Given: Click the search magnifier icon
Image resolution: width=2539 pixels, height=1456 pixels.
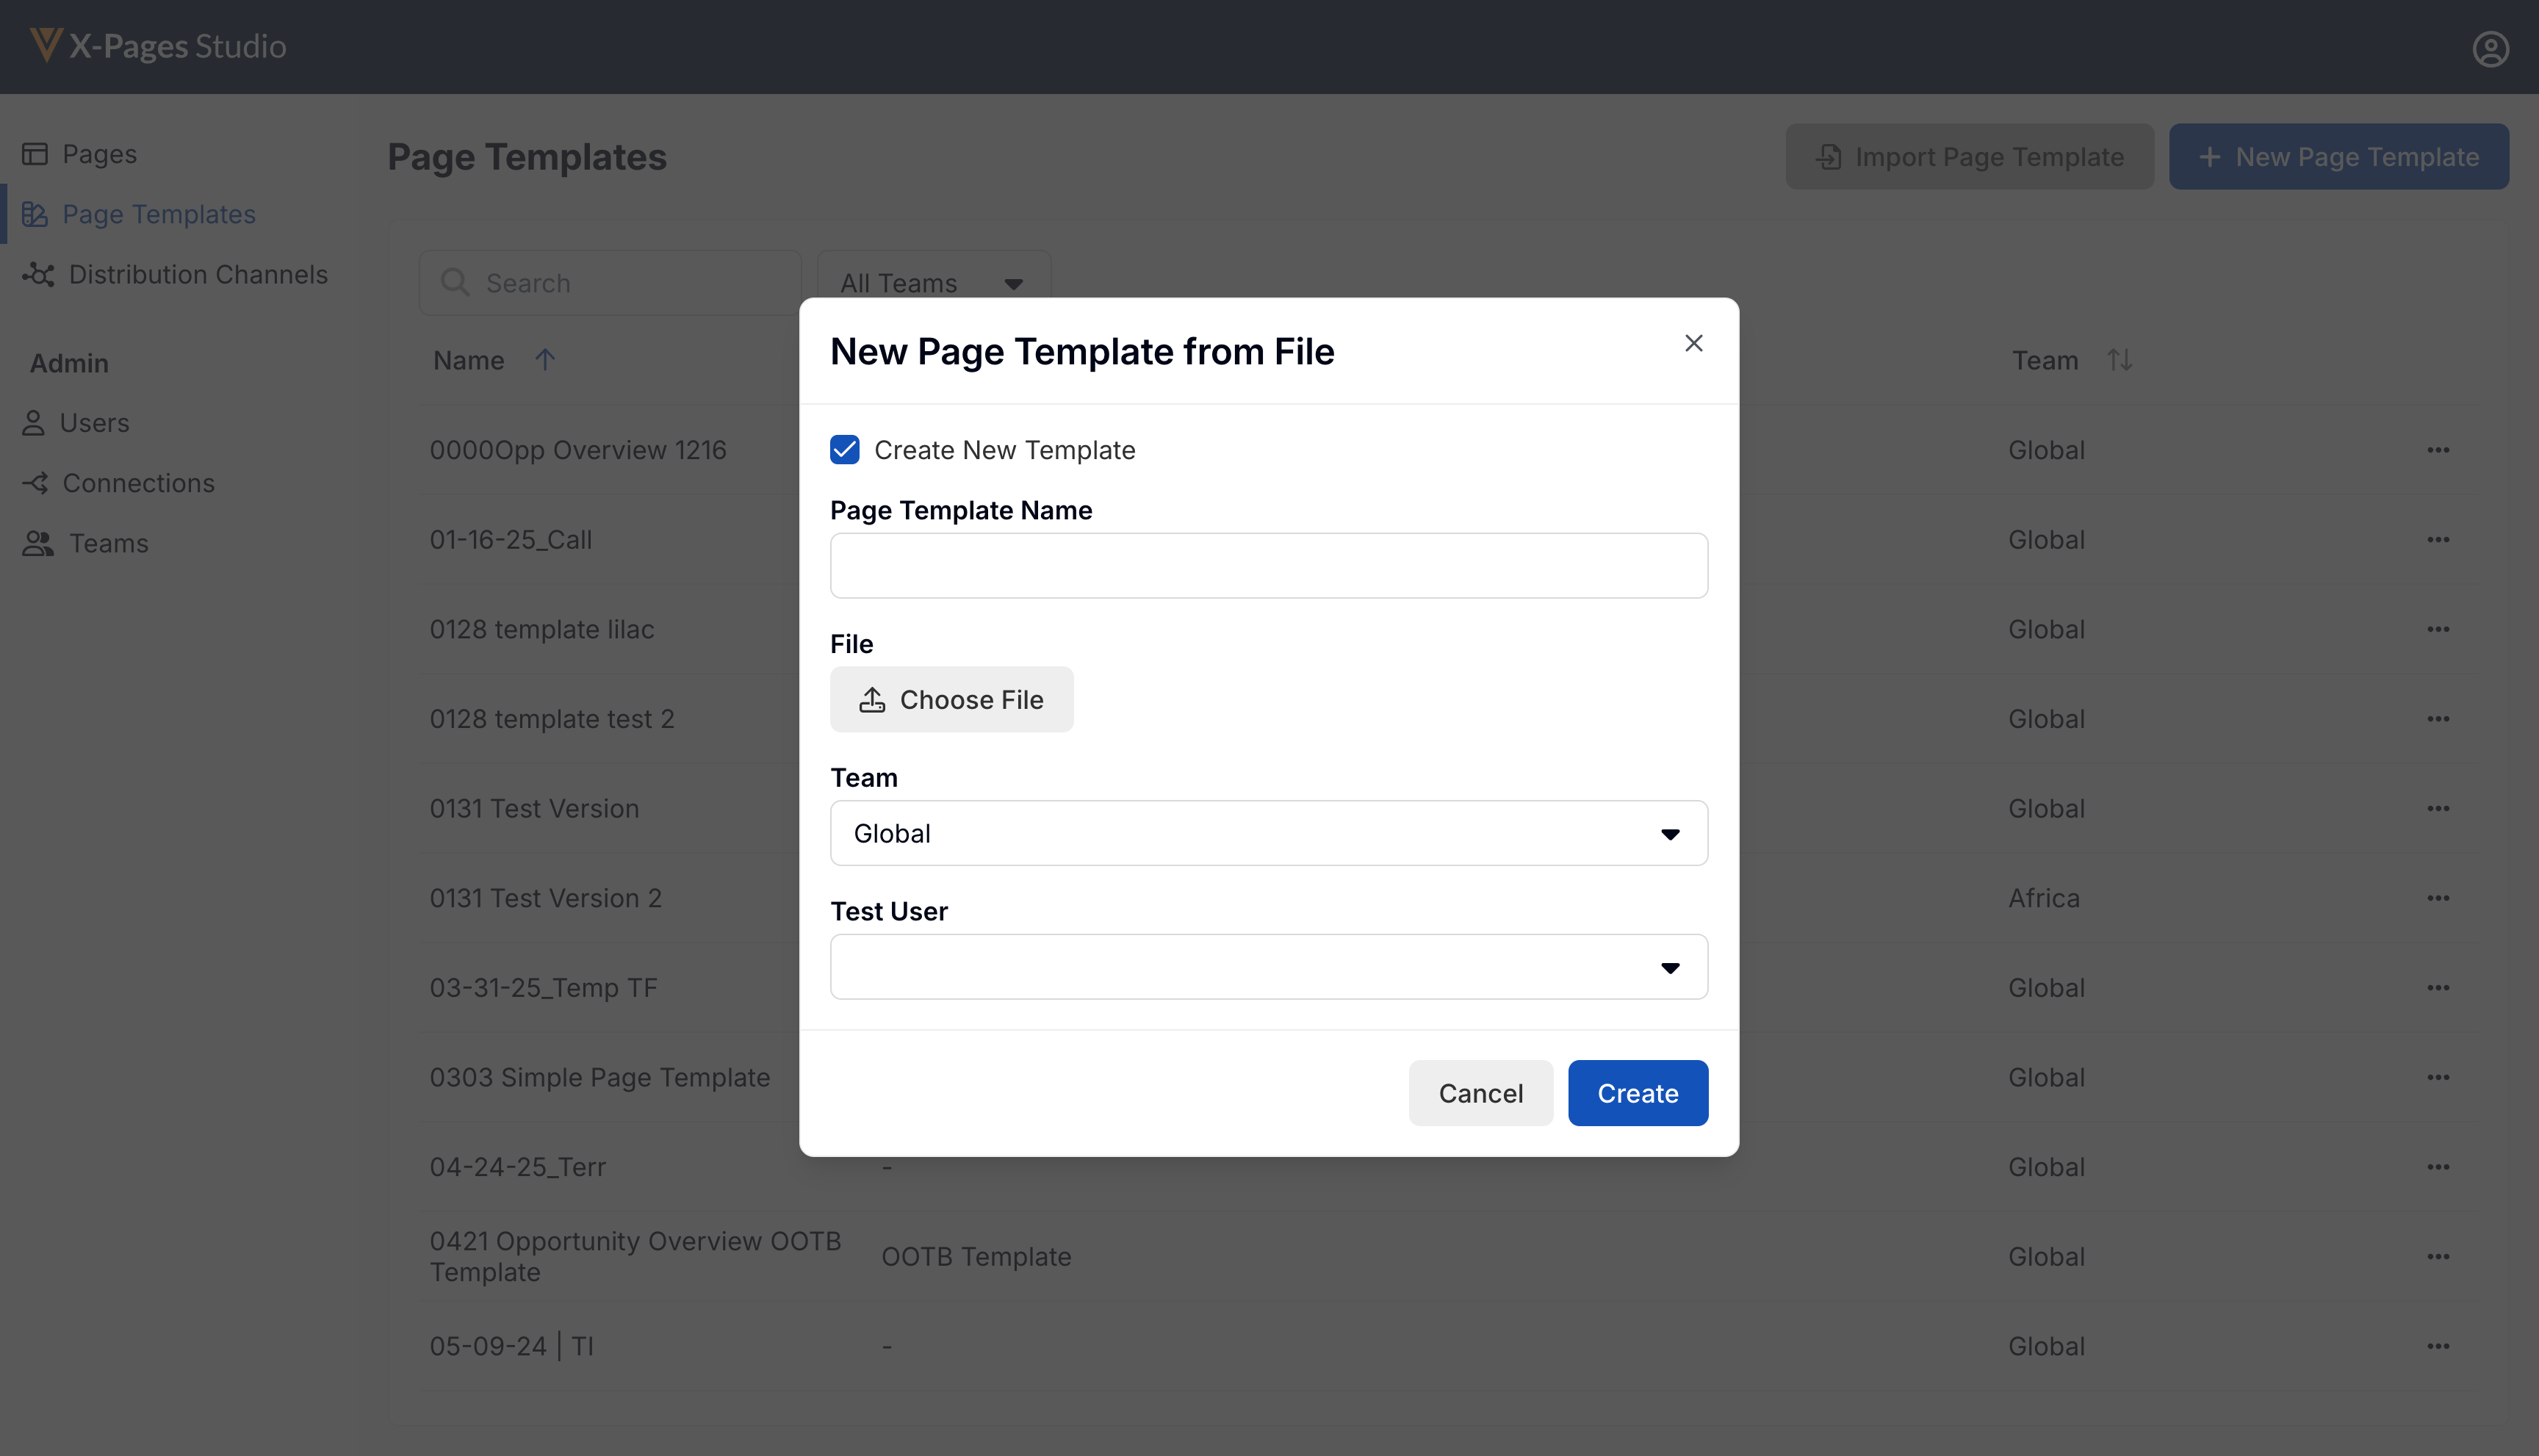Looking at the screenshot, I should coord(455,283).
